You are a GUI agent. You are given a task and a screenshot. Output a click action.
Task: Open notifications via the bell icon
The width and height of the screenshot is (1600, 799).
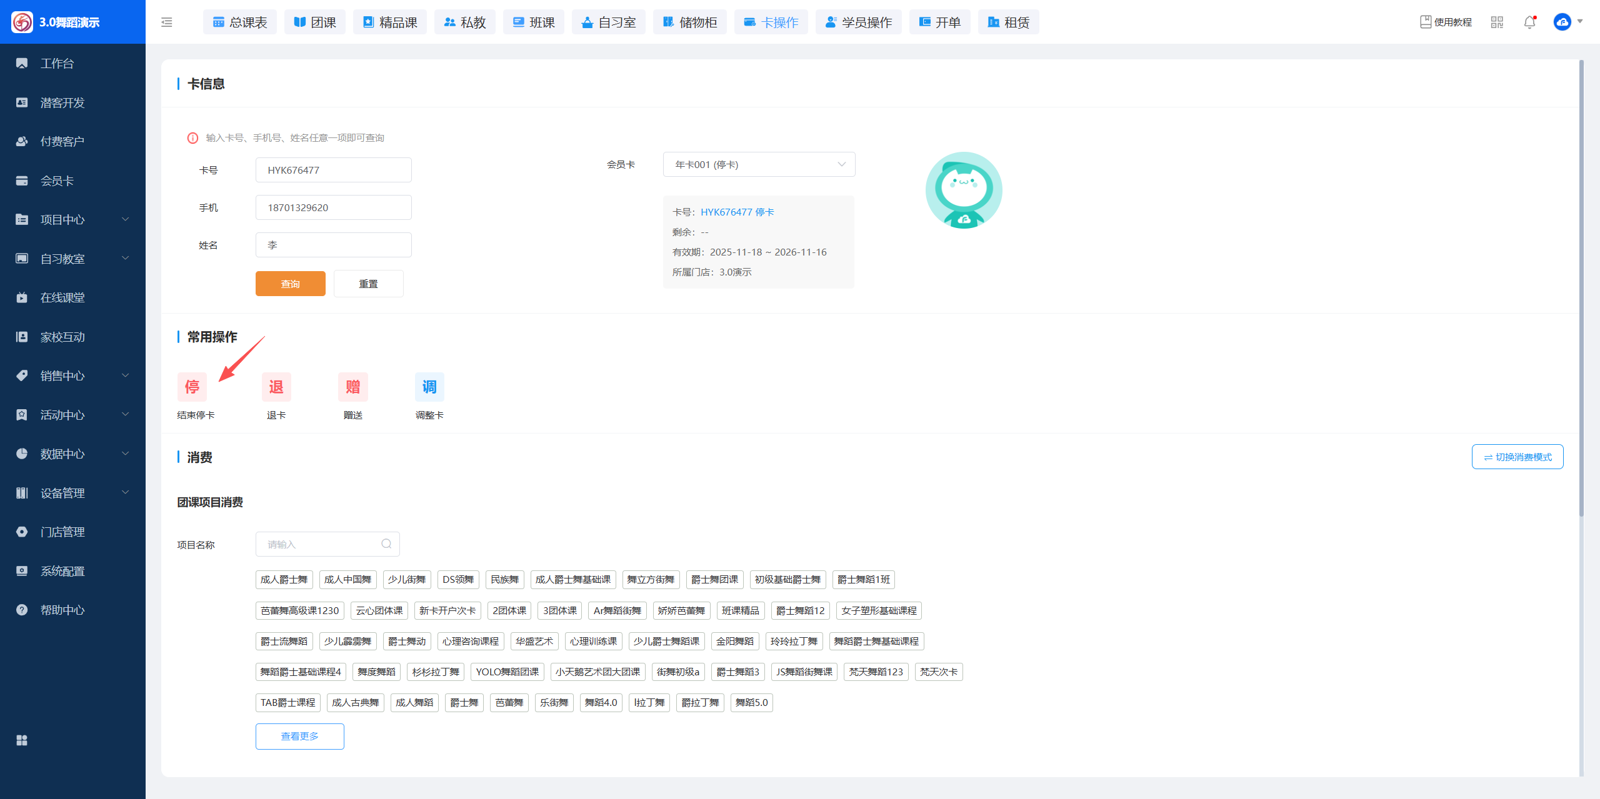(1529, 22)
